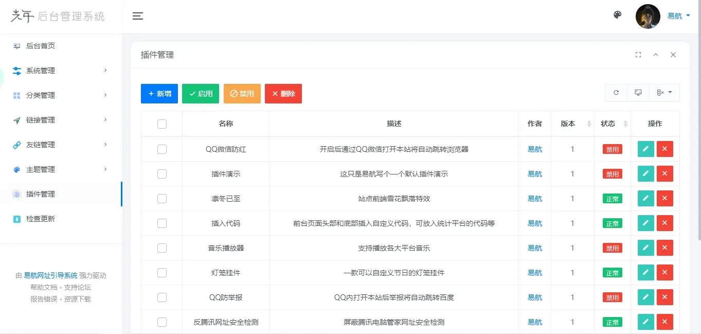Collapse the sidebar using the hamburger icon
The width and height of the screenshot is (701, 334).
tap(138, 16)
